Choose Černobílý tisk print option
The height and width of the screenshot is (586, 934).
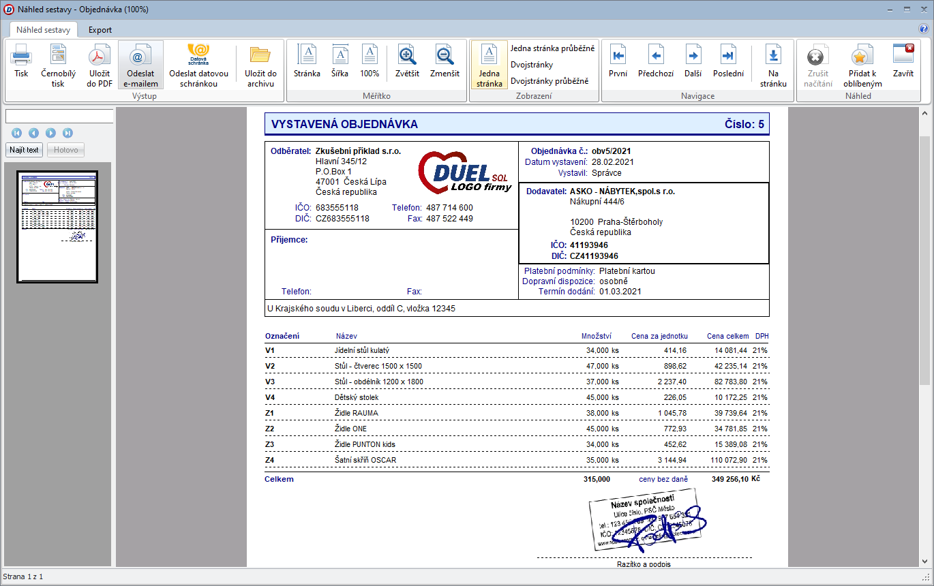(x=58, y=65)
